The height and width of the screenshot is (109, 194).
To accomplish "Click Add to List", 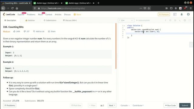I will click(x=38, y=31).
